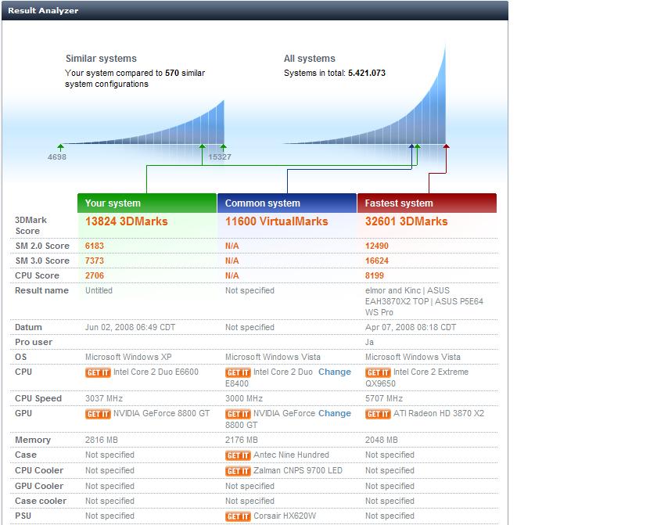
Task: Click GET IT badge for Intel Core 2 Duo E8400
Action: 238,372
